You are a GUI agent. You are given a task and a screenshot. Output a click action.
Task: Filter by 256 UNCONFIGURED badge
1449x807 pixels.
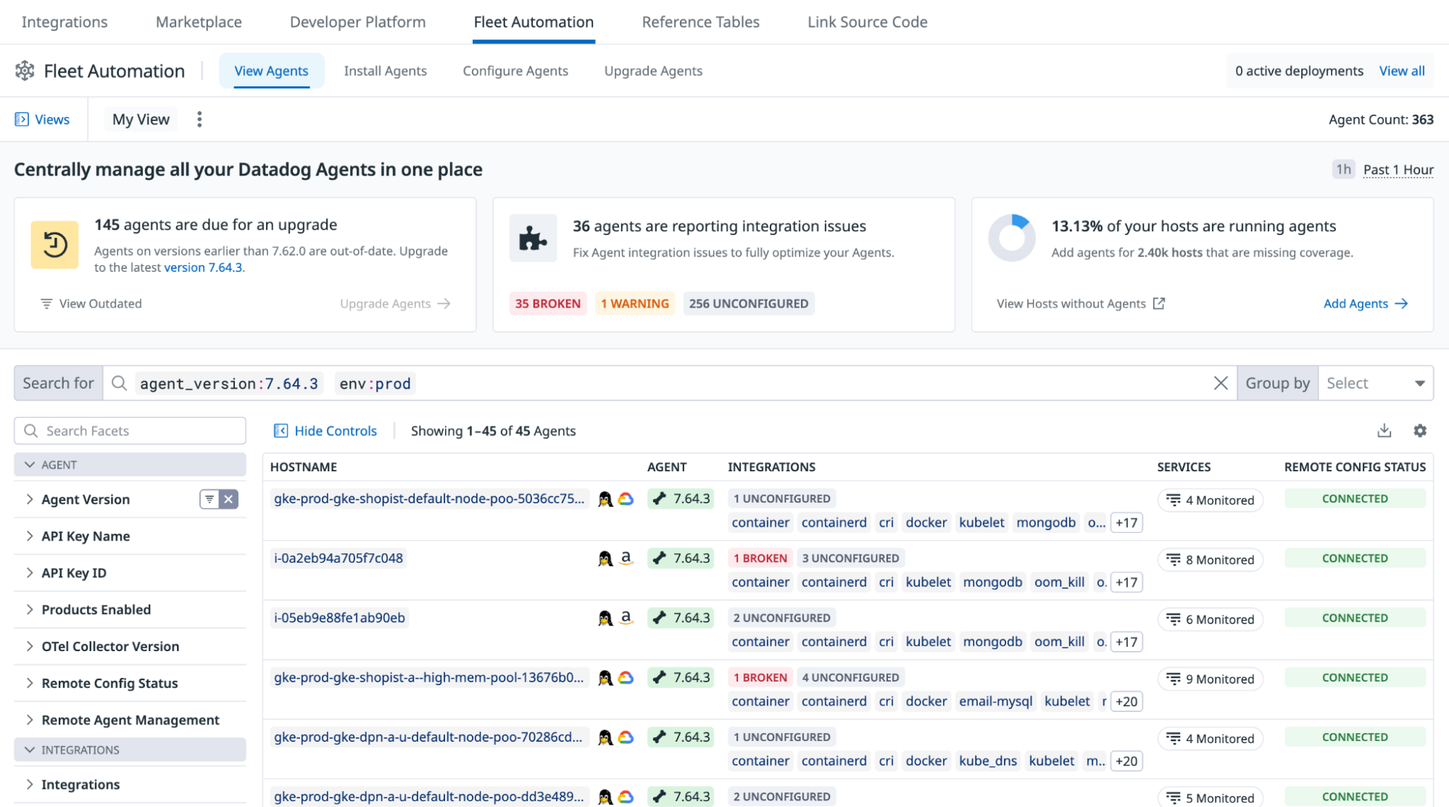748,303
